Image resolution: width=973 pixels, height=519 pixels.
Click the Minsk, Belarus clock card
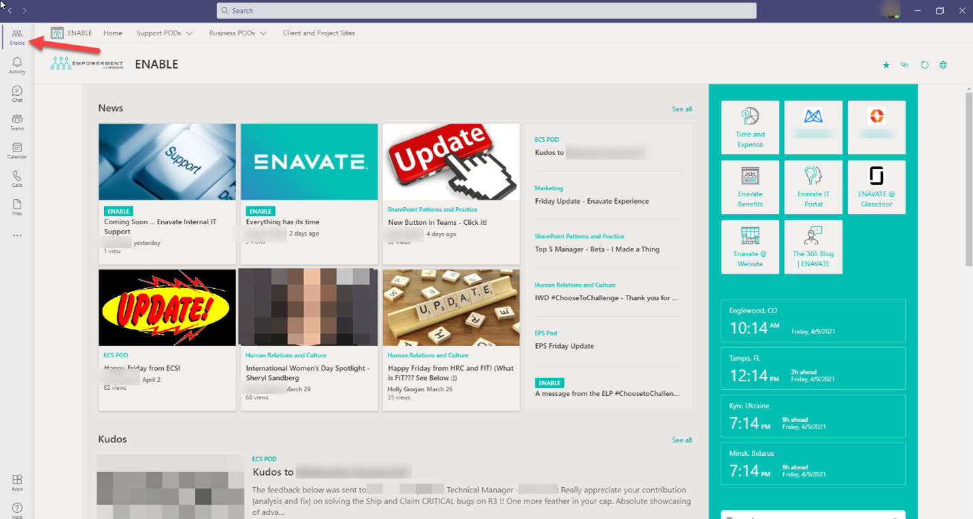coord(813,463)
